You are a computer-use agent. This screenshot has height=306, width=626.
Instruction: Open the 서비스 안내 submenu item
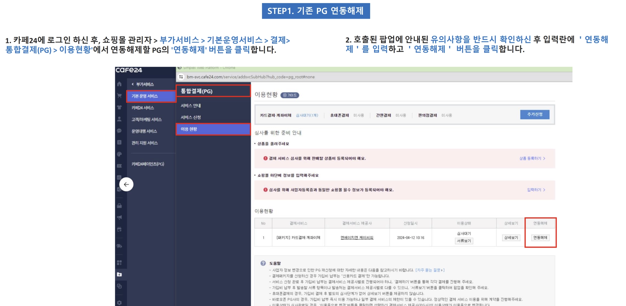[191, 105]
